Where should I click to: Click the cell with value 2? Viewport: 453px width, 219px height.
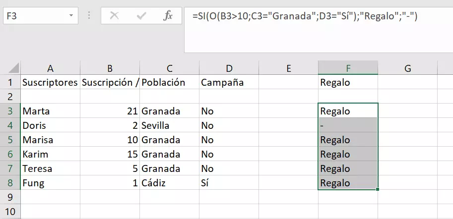[110, 125]
